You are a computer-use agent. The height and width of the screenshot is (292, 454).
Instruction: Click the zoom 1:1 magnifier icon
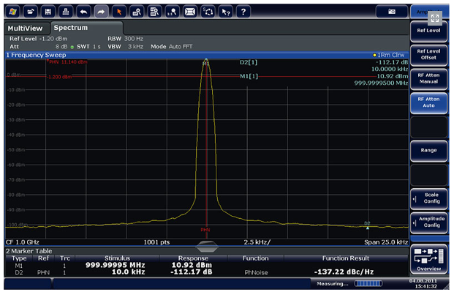pyautogui.click(x=172, y=12)
